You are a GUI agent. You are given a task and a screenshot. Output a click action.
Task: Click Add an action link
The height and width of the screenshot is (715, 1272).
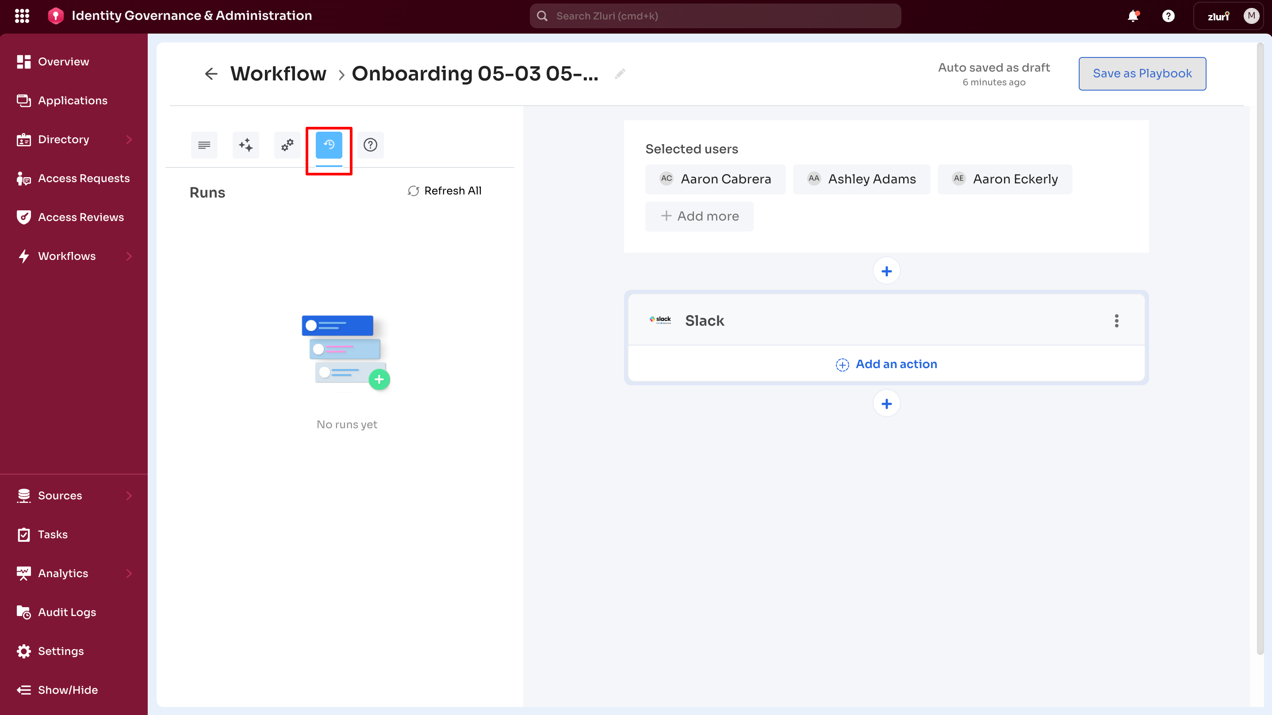[x=886, y=364]
